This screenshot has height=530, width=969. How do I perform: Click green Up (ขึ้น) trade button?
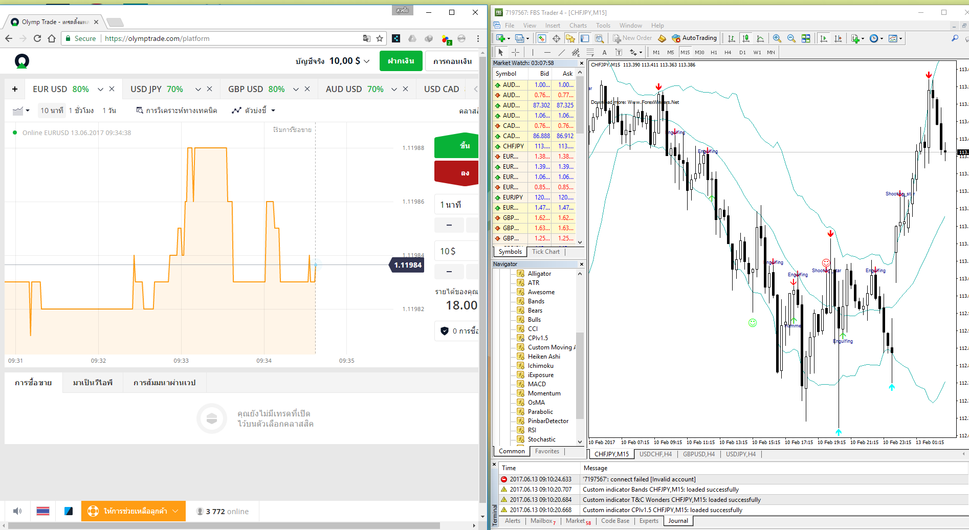(x=456, y=146)
